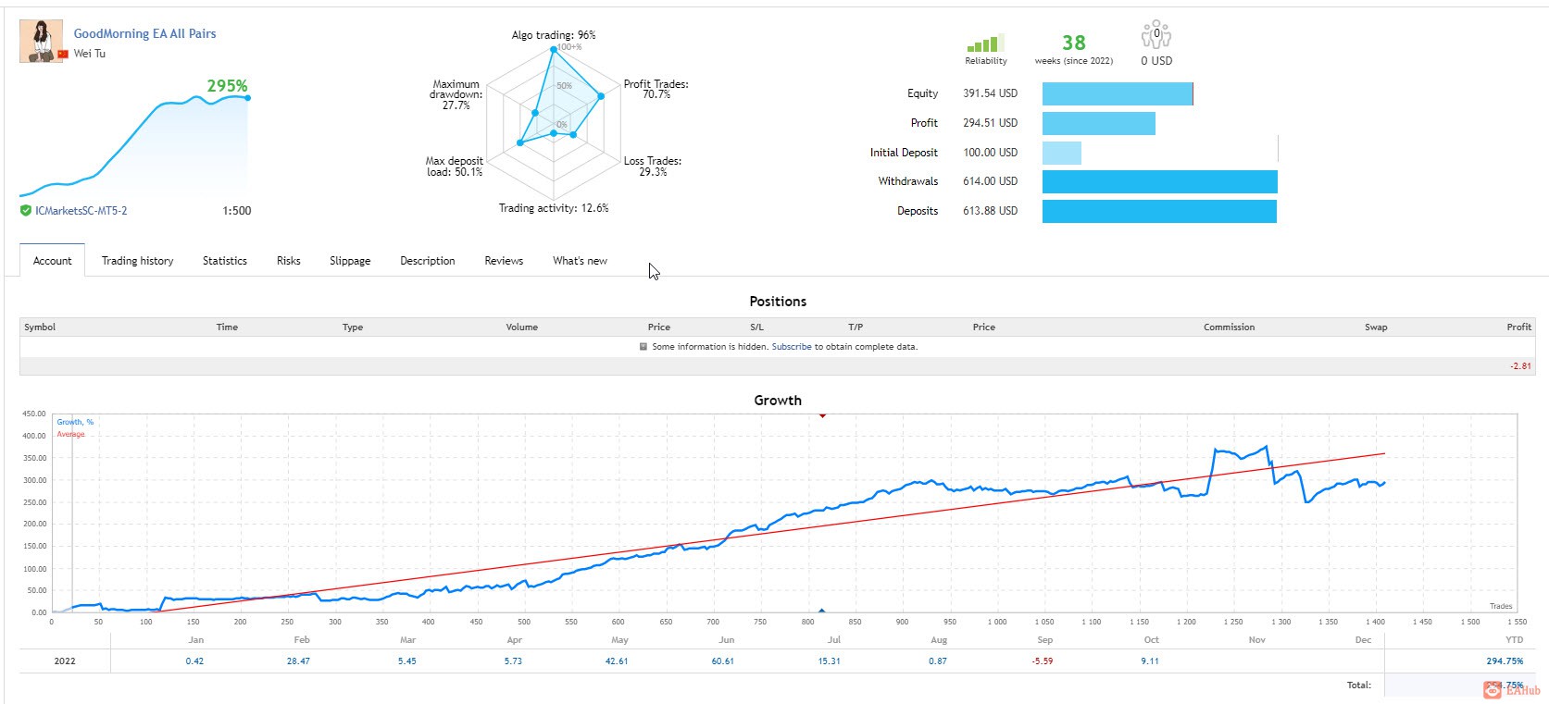
Task: Click the -2.81 positions total profit value
Action: (x=1520, y=366)
